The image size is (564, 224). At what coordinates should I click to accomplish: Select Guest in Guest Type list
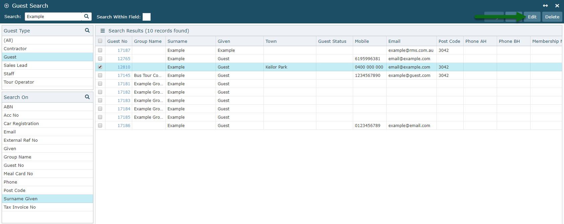(48, 57)
